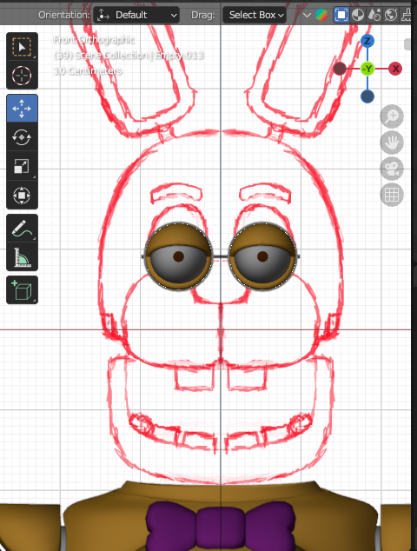Screen dimensions: 417x551
Task: Toggle the selected framed-square header button
Action: [x=341, y=15]
